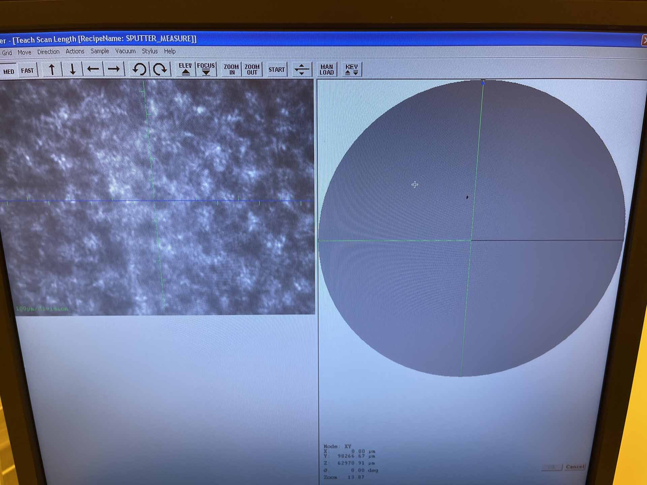Move stage left with left arrow
The image size is (647, 485).
click(93, 69)
